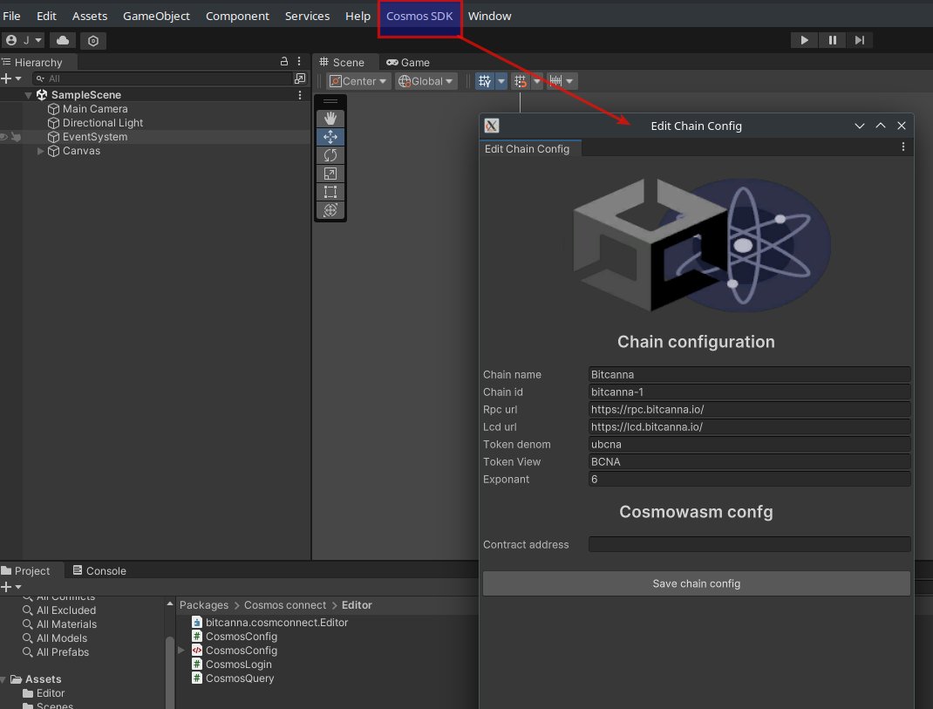The image size is (933, 709).
Task: Select the CosmosQuery script
Action: click(x=234, y=678)
